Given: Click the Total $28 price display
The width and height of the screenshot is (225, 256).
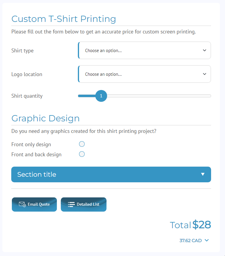Looking at the screenshot, I should [x=190, y=225].
